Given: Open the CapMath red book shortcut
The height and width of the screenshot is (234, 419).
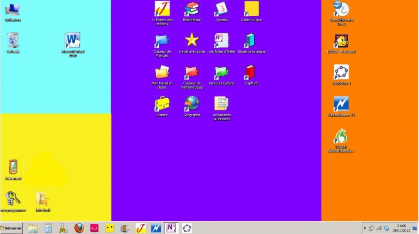Looking at the screenshot, I should 251,73.
